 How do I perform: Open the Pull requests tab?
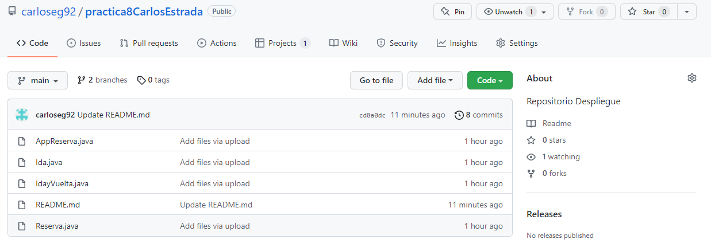pos(149,43)
